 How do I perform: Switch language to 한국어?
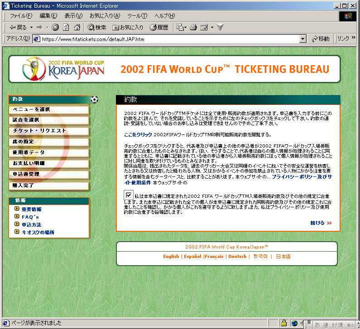point(260,256)
